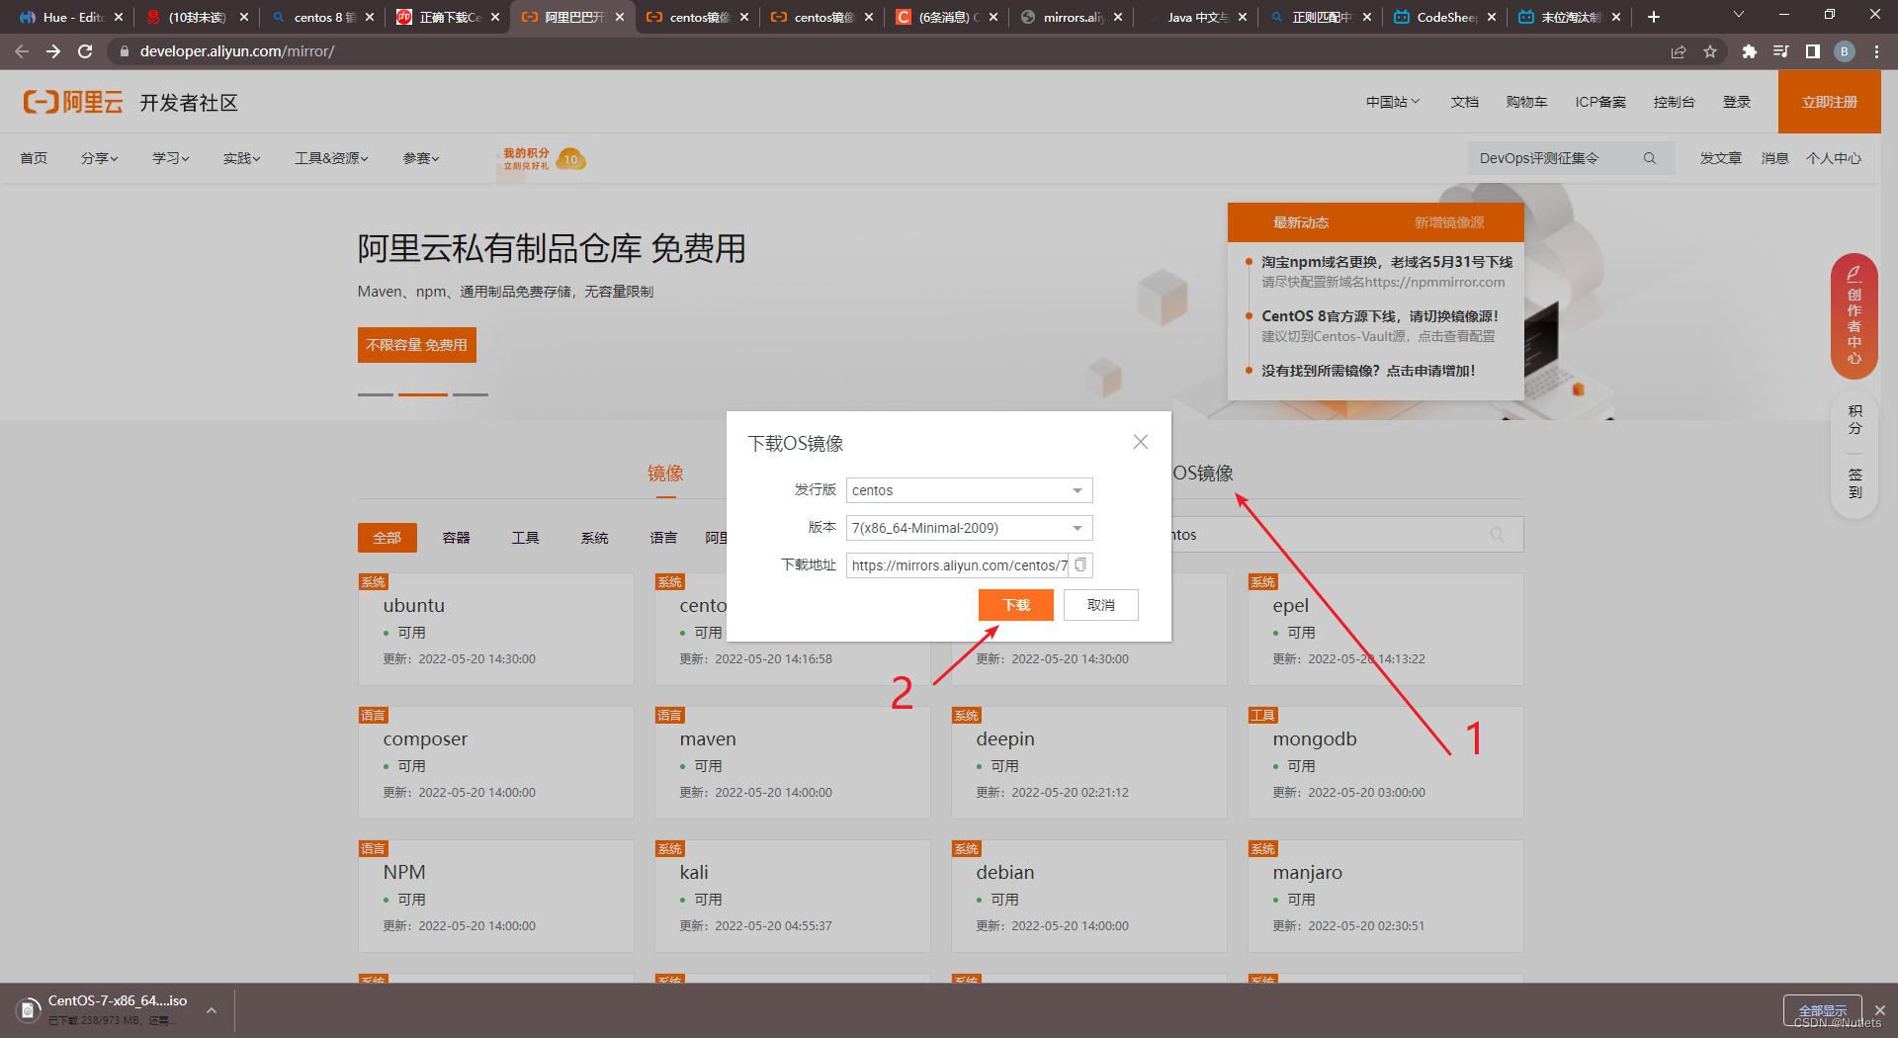Expand the 中国站 region menu

pyautogui.click(x=1393, y=102)
